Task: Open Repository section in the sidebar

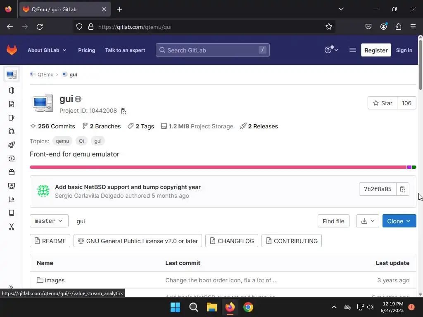Action: [x=12, y=104]
